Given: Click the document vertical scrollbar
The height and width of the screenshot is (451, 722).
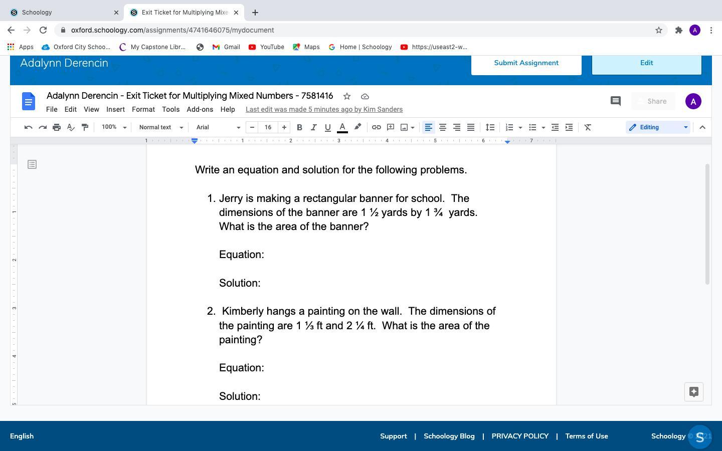Looking at the screenshot, I should click(x=707, y=224).
